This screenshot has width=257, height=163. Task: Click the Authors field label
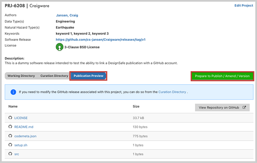[x=11, y=15]
